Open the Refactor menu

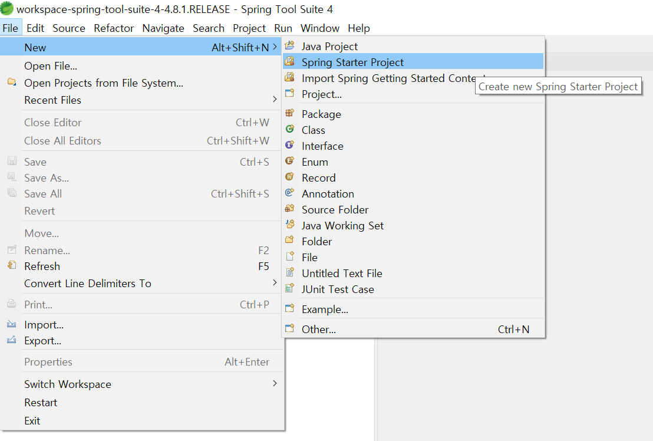tap(114, 28)
